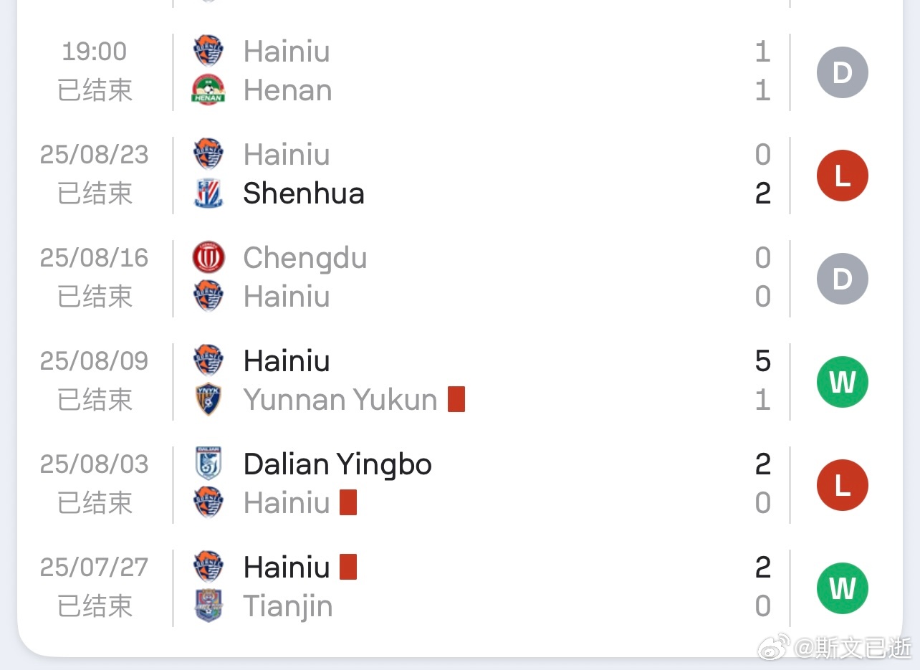
Task: Click the 19:00 match time
Action: click(94, 52)
